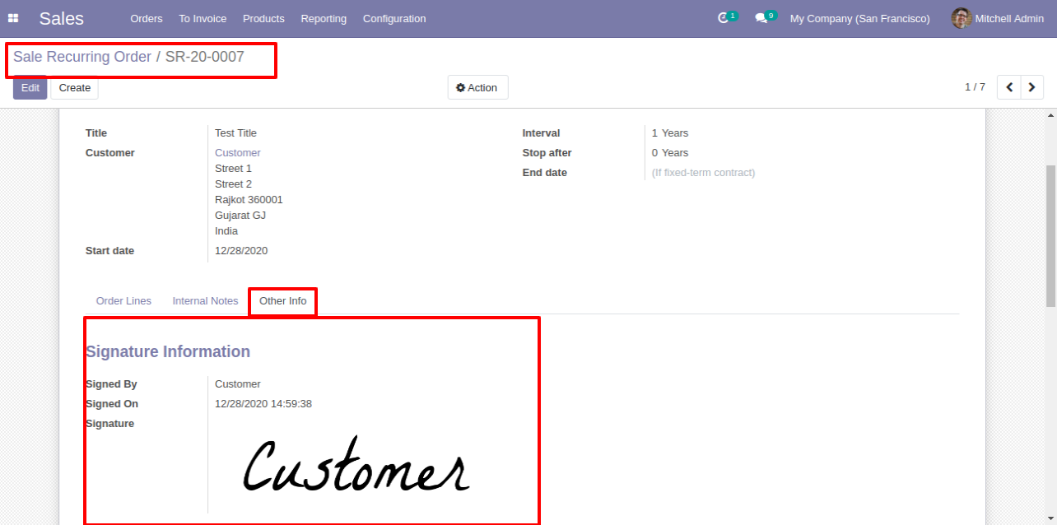Open the activities clock icon
This screenshot has height=525, width=1057.
(x=724, y=18)
